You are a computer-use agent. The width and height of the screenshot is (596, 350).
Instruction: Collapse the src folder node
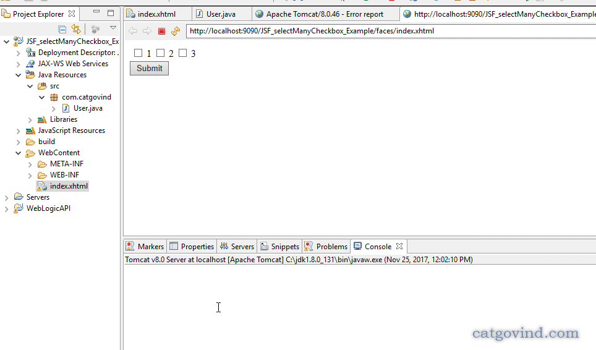[30, 87]
